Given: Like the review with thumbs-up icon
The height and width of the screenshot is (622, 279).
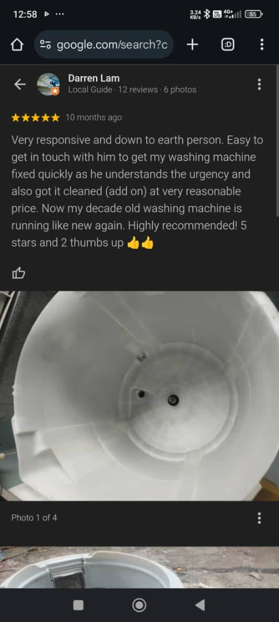Looking at the screenshot, I should pos(18,273).
